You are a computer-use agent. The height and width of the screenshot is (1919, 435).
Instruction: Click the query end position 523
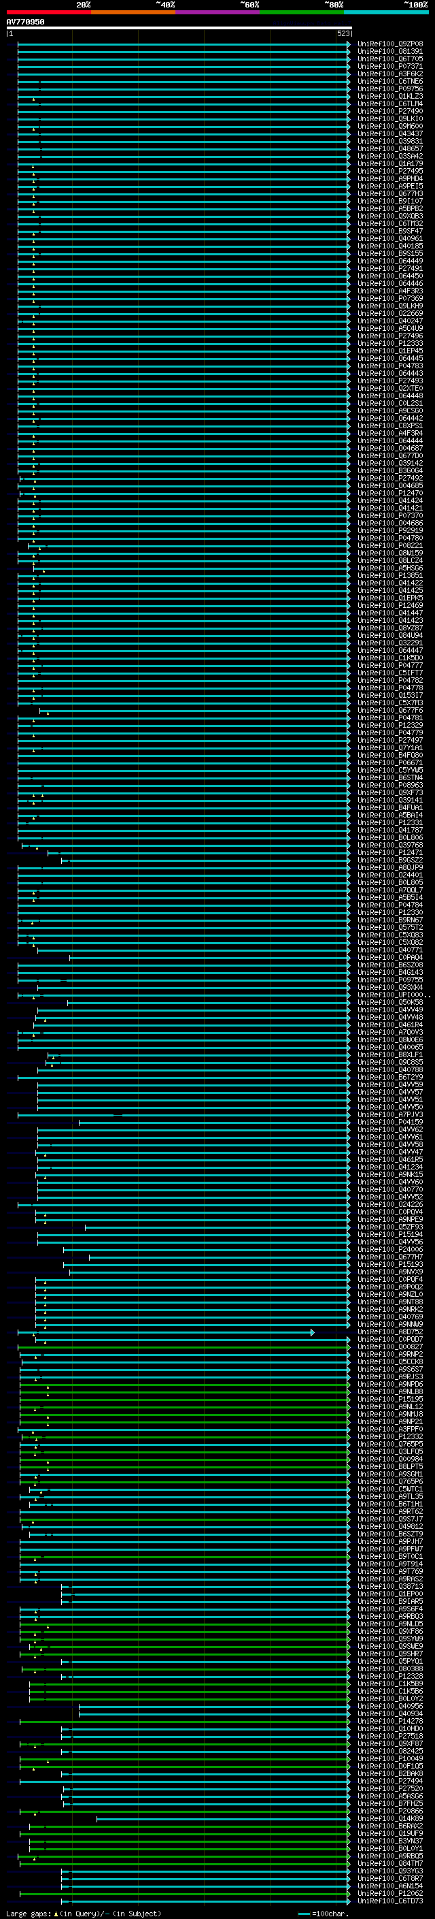click(343, 33)
